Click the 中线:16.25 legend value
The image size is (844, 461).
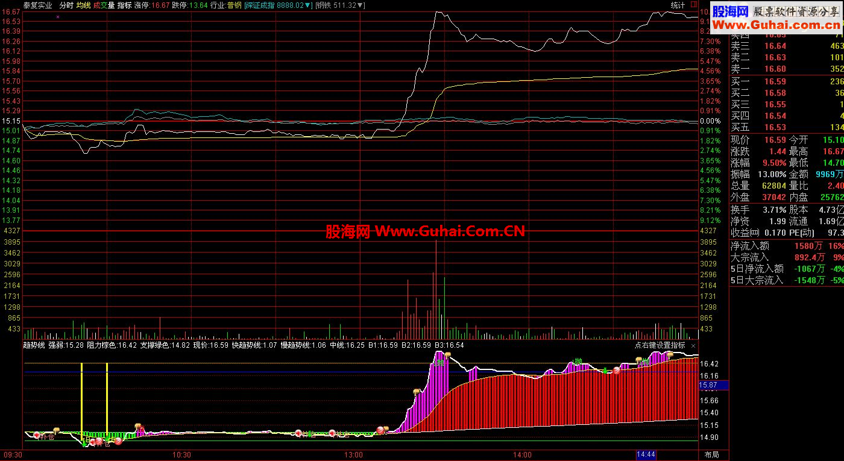pos(347,345)
